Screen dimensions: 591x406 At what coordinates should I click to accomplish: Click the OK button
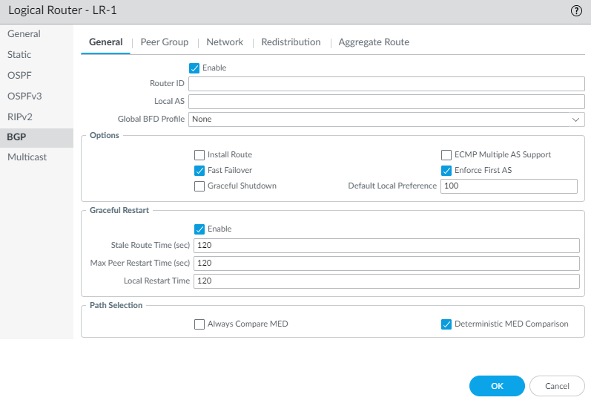coord(497,386)
